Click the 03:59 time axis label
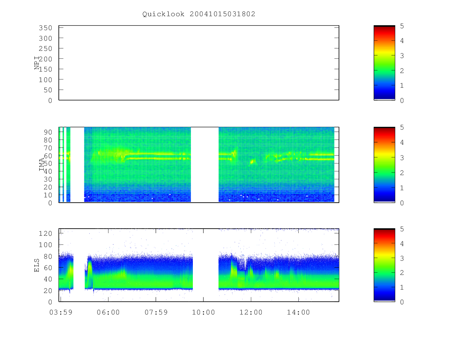The height and width of the screenshot is (339, 452). pyautogui.click(x=61, y=312)
